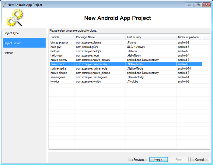213x165 pixels.
Task: Click the .DemoActivity cell
Action: pos(135,77)
